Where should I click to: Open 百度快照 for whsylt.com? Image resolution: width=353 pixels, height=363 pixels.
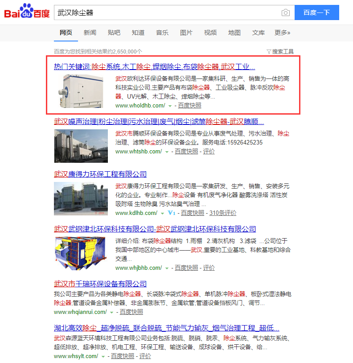pos(123,356)
